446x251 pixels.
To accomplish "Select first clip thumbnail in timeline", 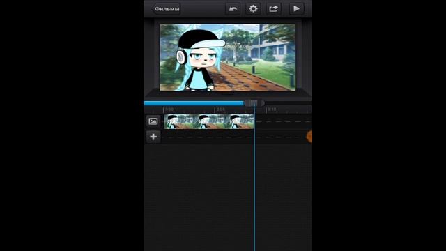I will [179, 121].
